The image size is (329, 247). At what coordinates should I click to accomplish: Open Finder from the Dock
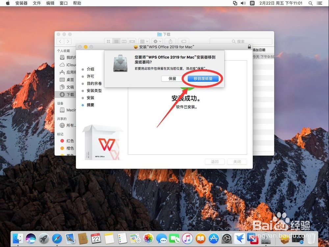18,238
